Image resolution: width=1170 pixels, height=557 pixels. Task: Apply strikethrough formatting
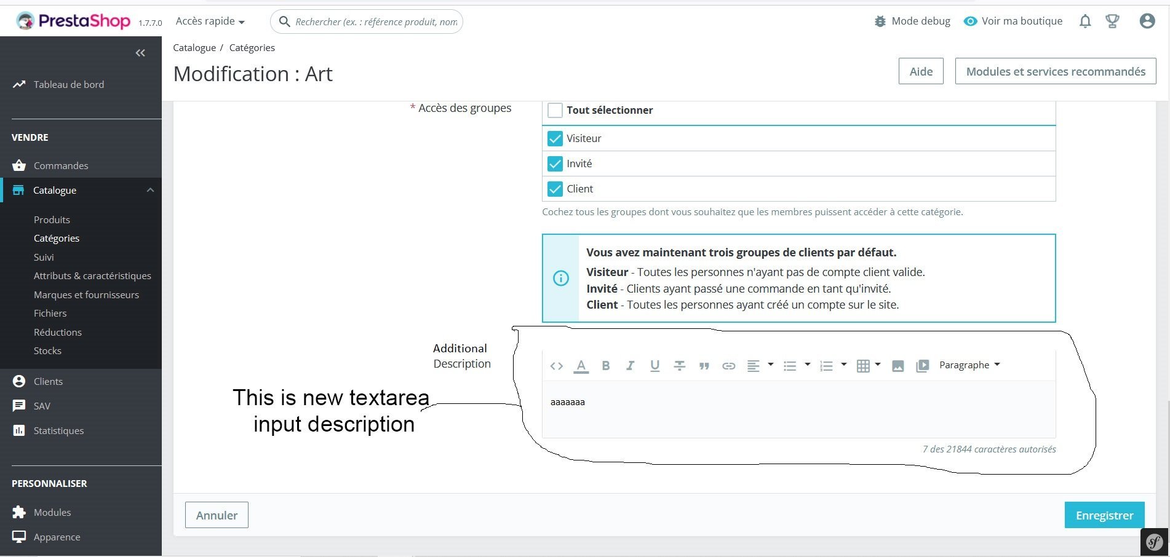pos(680,366)
